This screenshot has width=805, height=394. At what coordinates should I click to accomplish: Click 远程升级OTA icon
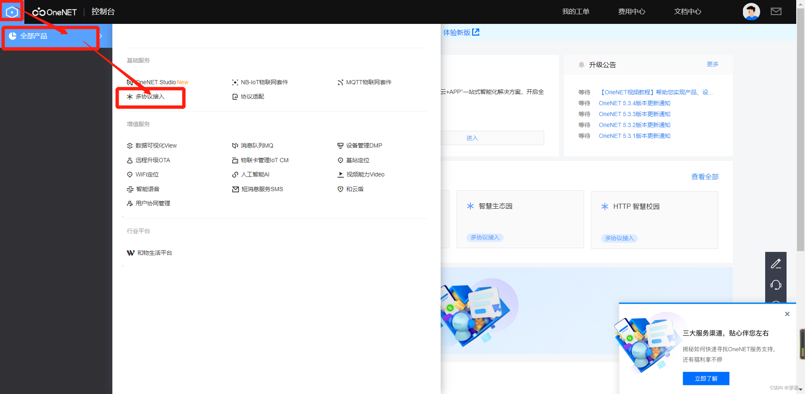pos(130,161)
